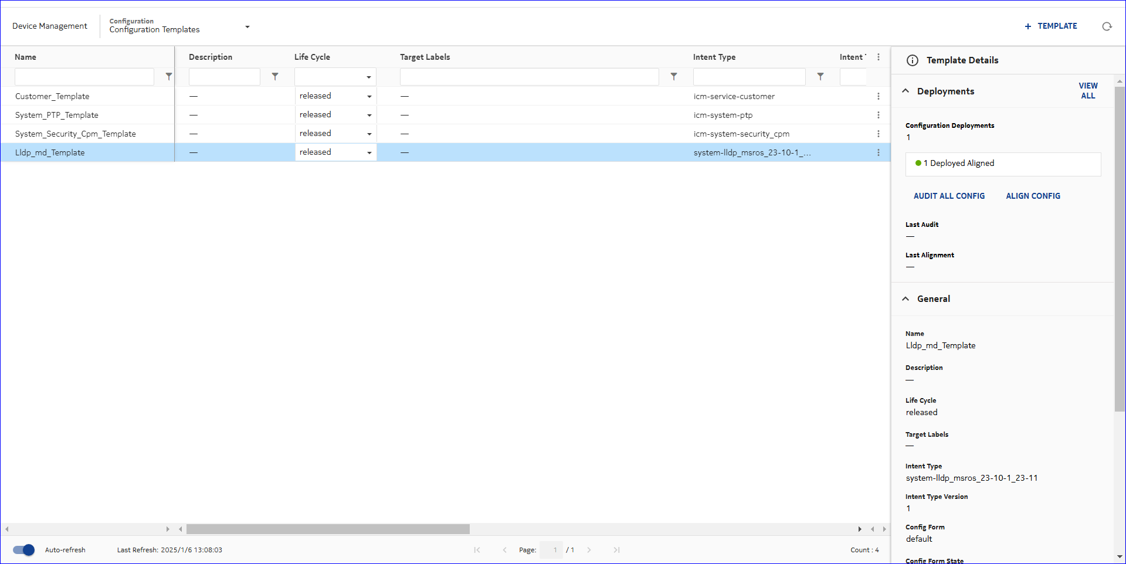Click the refresh icon in top right
The height and width of the screenshot is (564, 1126).
pyautogui.click(x=1107, y=26)
